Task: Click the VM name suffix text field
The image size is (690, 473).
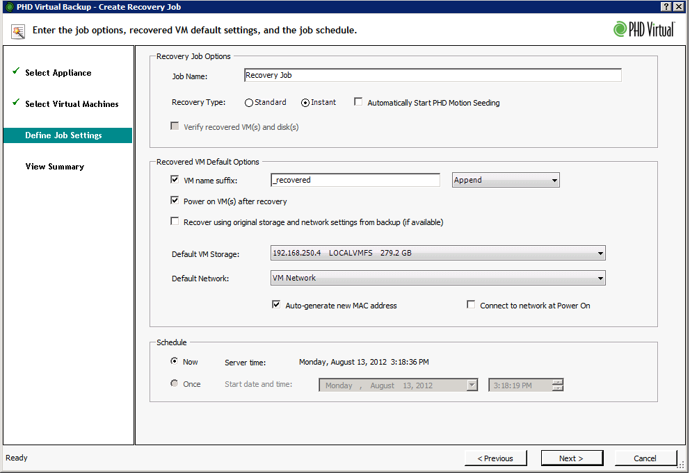Action: (355, 180)
